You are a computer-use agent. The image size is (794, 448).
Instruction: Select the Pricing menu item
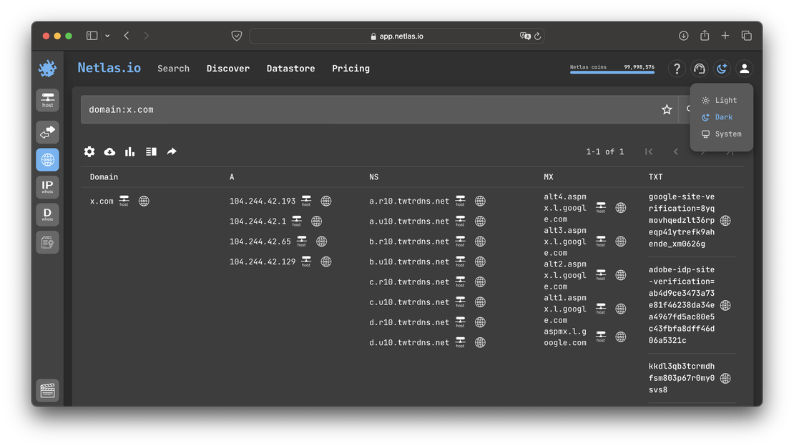pyautogui.click(x=351, y=68)
